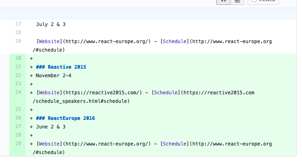The height and width of the screenshot is (163, 302).
Task: Click 'Website' on line 29
Action: click(49, 144)
